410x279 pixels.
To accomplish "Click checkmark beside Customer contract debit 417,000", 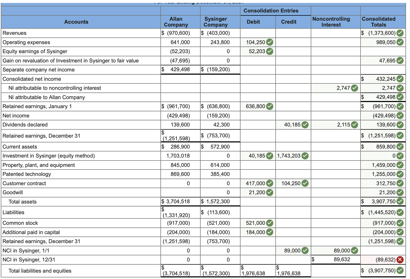I will [x=270, y=183].
